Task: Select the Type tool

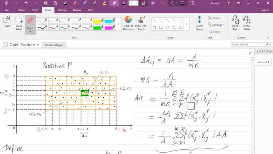Action: (7, 22)
